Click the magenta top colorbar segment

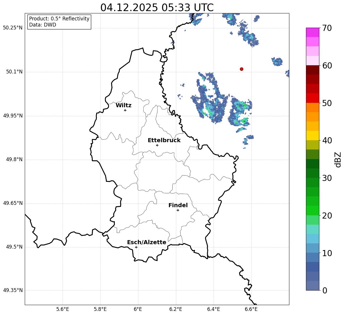(x=313, y=32)
